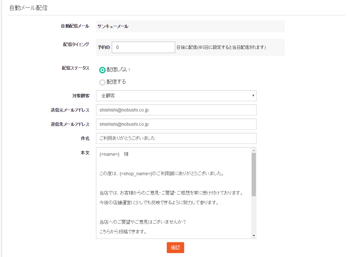
Task: Click the body textarea scroll-up arrow
Action: coord(254,150)
